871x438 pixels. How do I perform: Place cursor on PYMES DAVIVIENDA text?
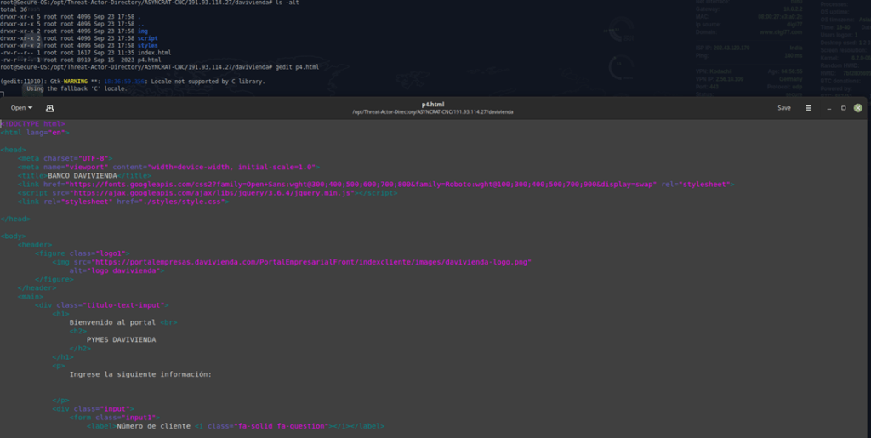[121, 339]
